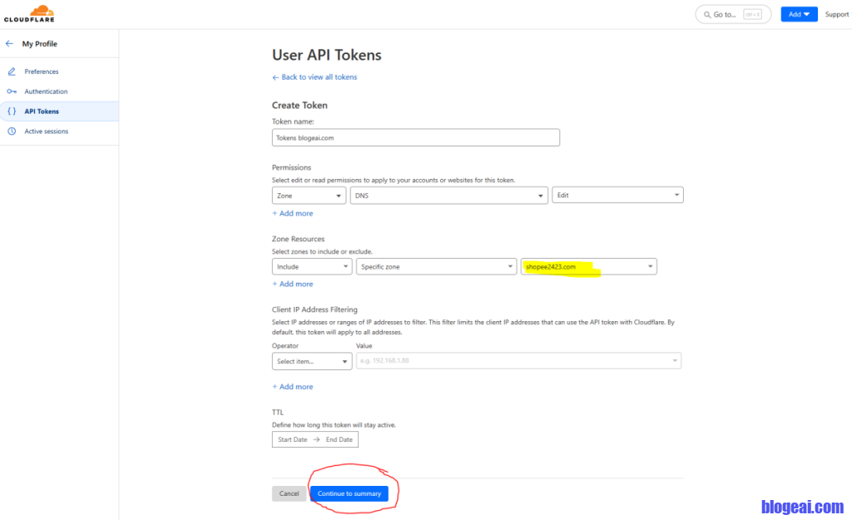Open the shopee2423.com zone dropdown
The image size is (852, 520).
(589, 267)
